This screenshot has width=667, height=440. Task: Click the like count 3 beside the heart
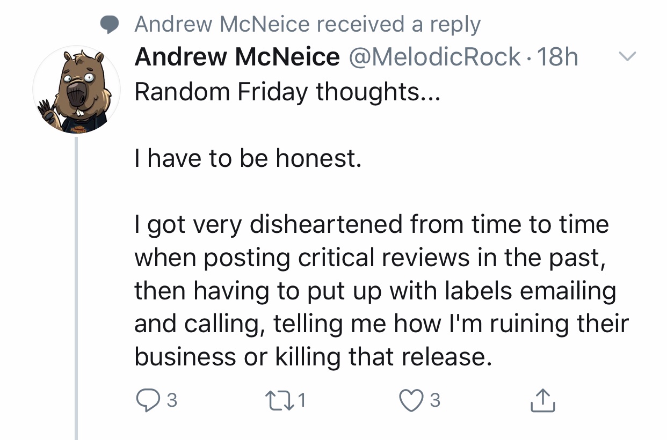[436, 400]
